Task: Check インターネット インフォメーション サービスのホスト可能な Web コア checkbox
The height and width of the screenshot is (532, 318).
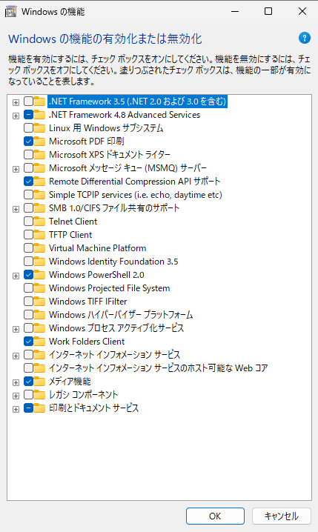Action: coord(28,368)
